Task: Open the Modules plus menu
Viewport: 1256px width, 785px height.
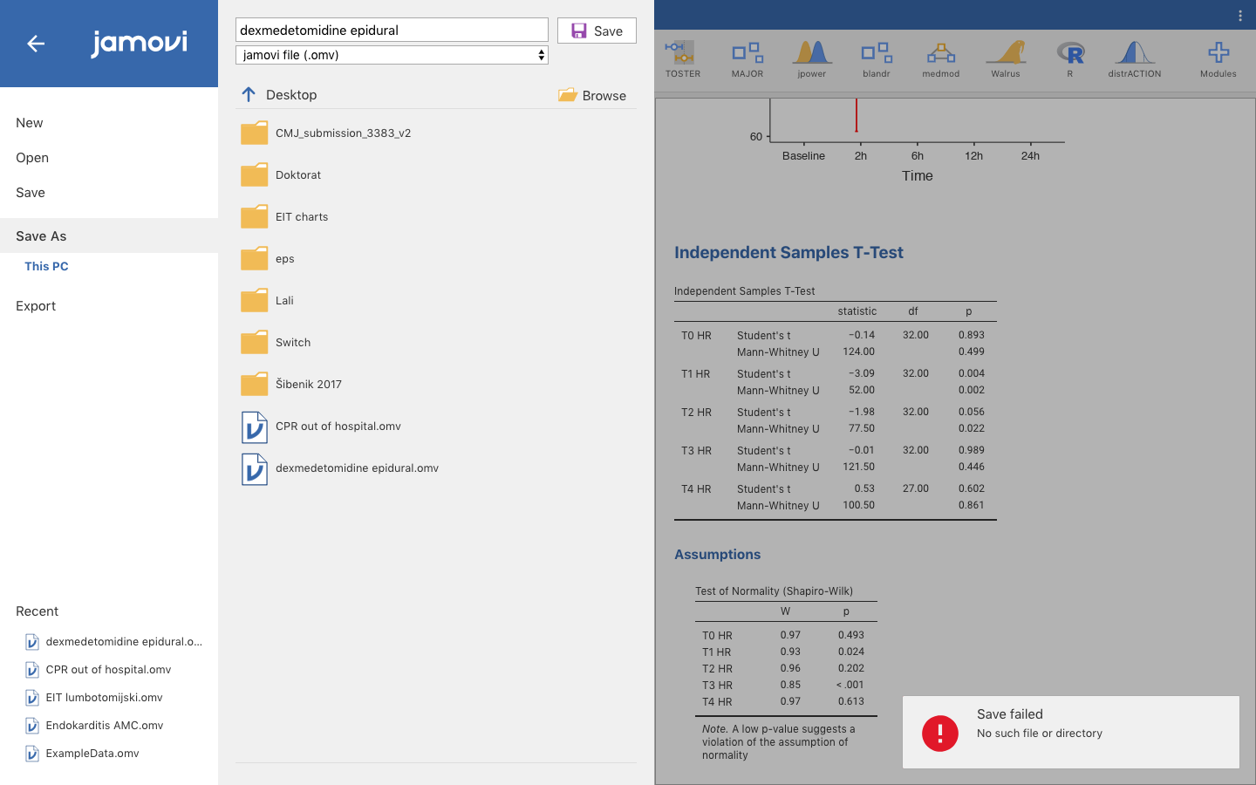Action: pos(1218,59)
